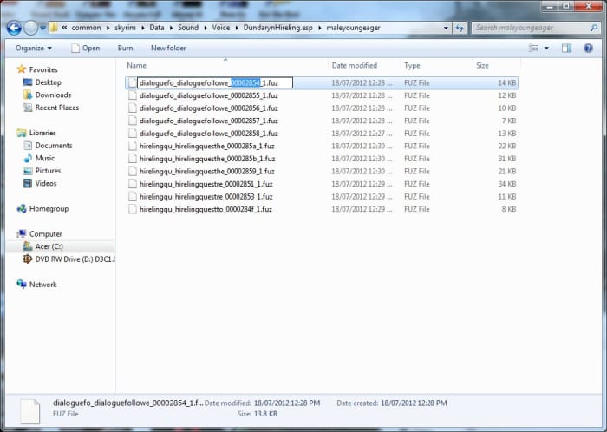Click the refresh button beside the address bar

(460, 28)
